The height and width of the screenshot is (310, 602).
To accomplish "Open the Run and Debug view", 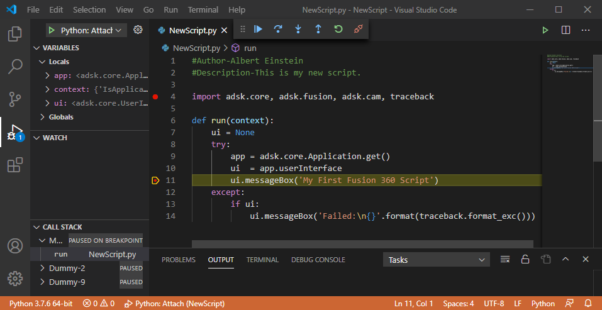I will click(15, 133).
